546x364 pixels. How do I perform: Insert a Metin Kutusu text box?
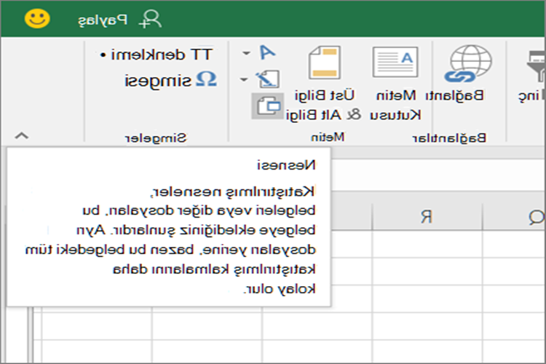(395, 84)
